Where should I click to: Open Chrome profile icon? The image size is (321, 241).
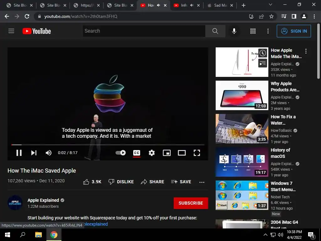coord(304,16)
